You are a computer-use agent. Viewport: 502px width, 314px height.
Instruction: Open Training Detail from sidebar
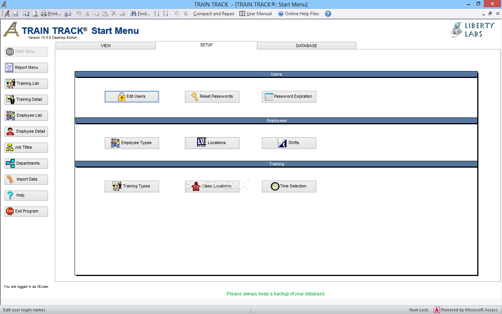tap(26, 100)
